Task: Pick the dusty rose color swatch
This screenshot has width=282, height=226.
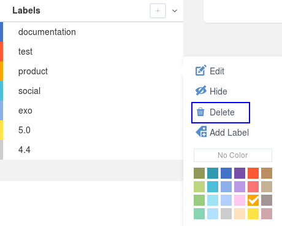Action: tap(267, 214)
